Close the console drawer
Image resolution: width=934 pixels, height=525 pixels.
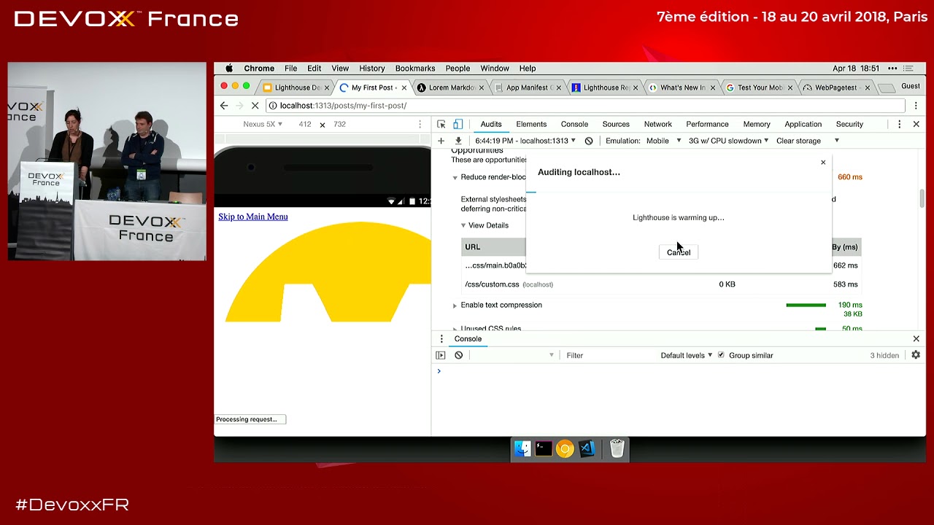coord(916,339)
